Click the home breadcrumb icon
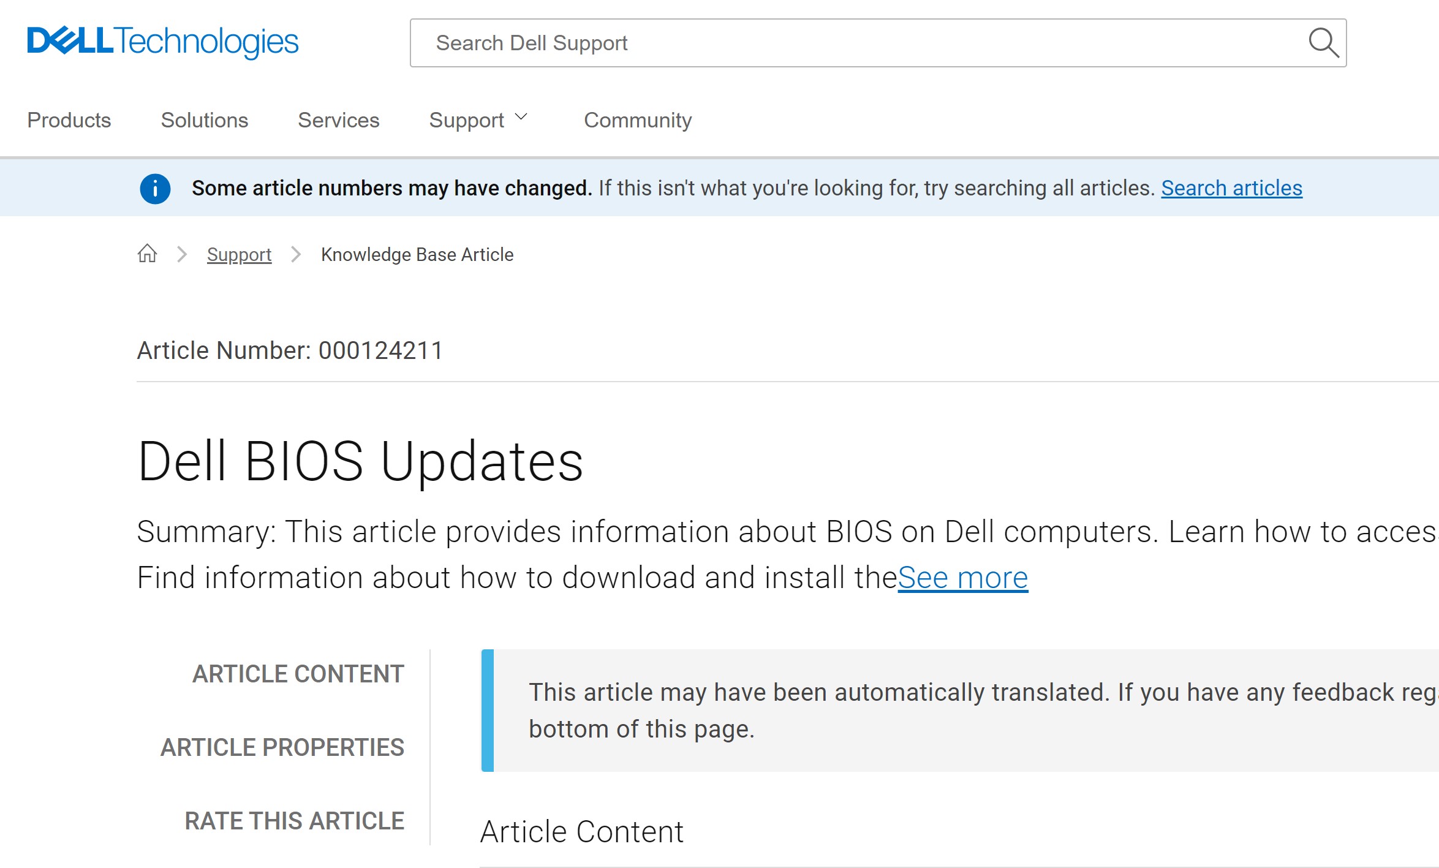Viewport: 1439px width, 868px height. [x=147, y=254]
